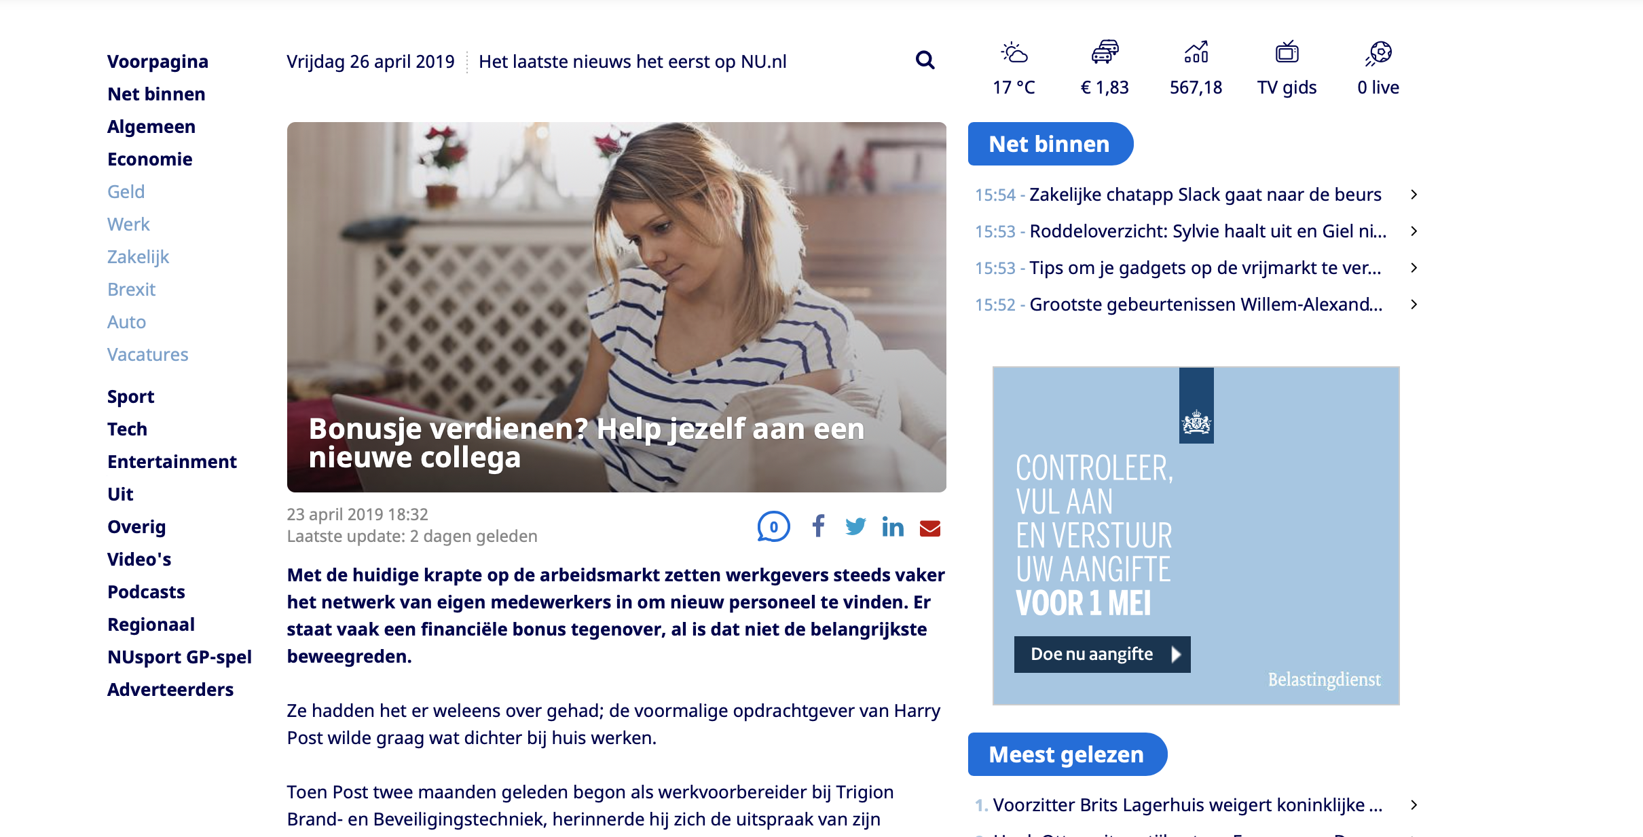Open the weather icon showing 17 °C

point(1014,52)
